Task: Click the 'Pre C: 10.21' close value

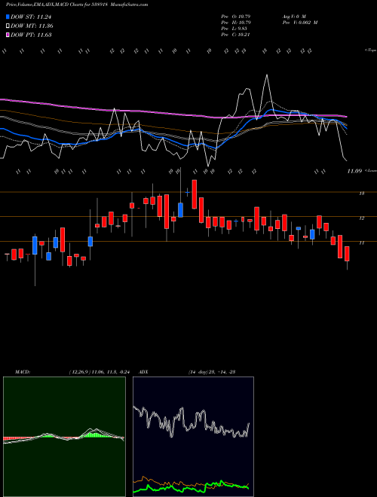Action: 235,35
